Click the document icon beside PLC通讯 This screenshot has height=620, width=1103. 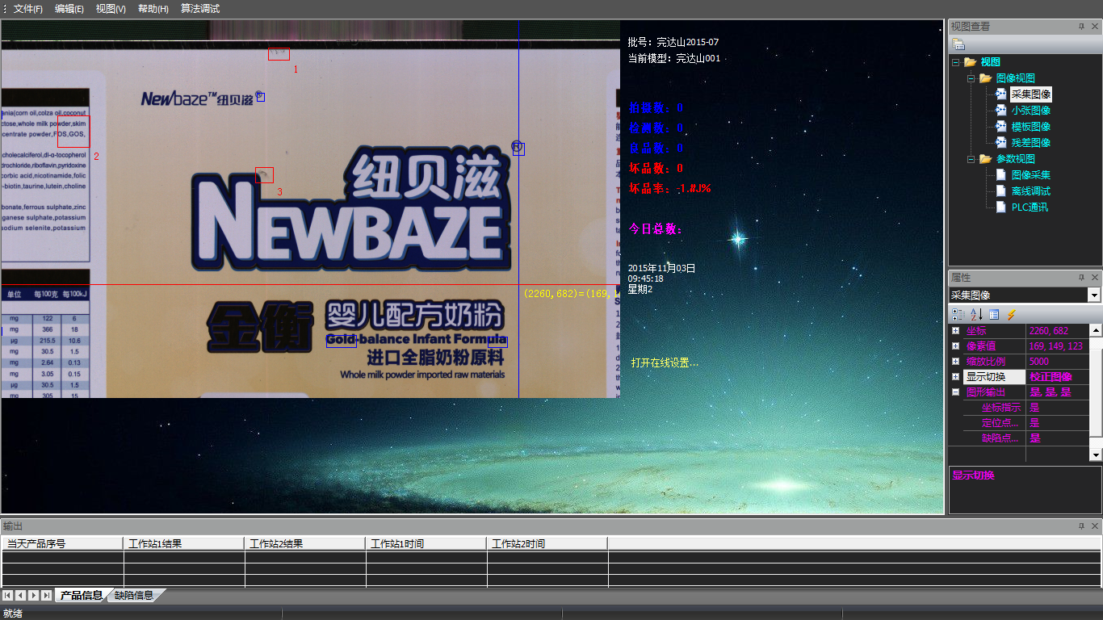click(x=1001, y=207)
